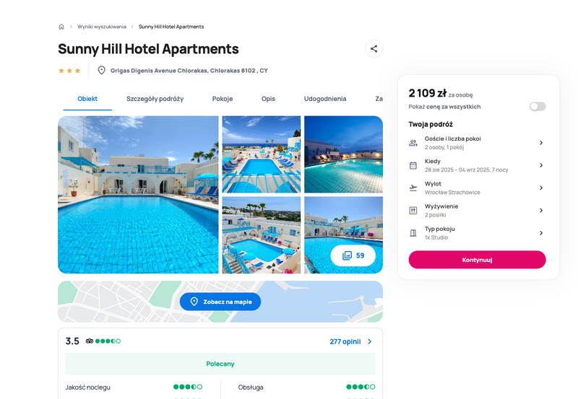This screenshot has width=578, height=399.
Task: Click the TripAdvisor owl rating icon
Action: tap(90, 341)
